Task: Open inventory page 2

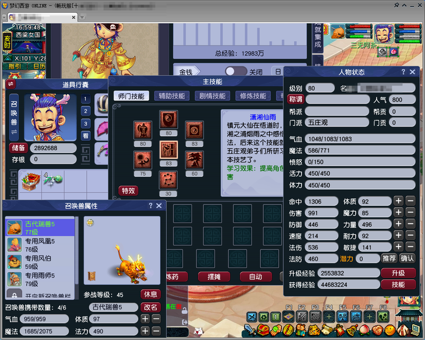Action: (86, 111)
